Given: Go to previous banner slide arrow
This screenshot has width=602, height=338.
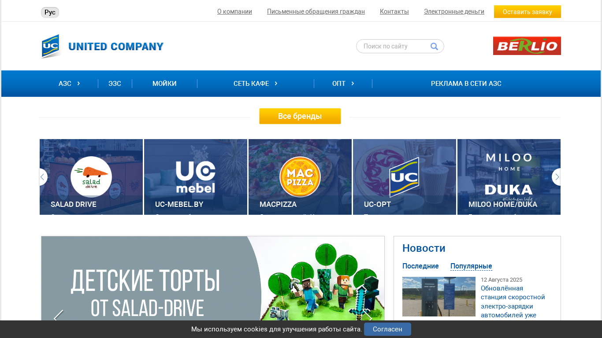Looking at the screenshot, I should click(x=59, y=317).
